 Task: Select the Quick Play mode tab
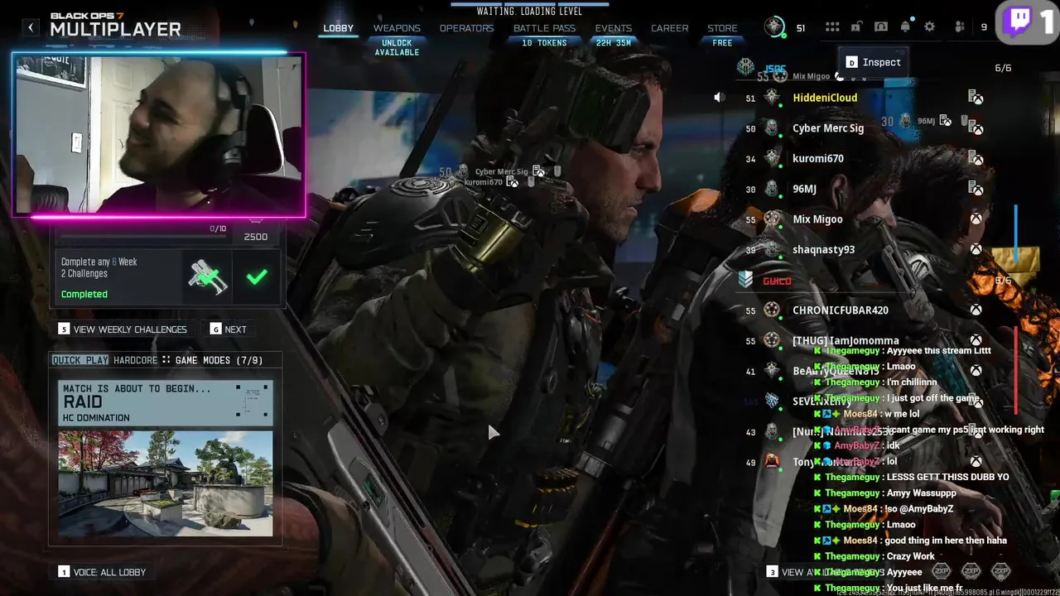tap(80, 360)
